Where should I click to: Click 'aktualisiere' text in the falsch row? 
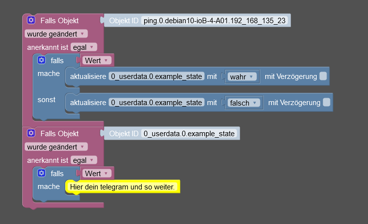pyautogui.click(x=88, y=103)
